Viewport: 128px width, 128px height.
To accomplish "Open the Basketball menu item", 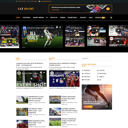I will coord(72,17).
